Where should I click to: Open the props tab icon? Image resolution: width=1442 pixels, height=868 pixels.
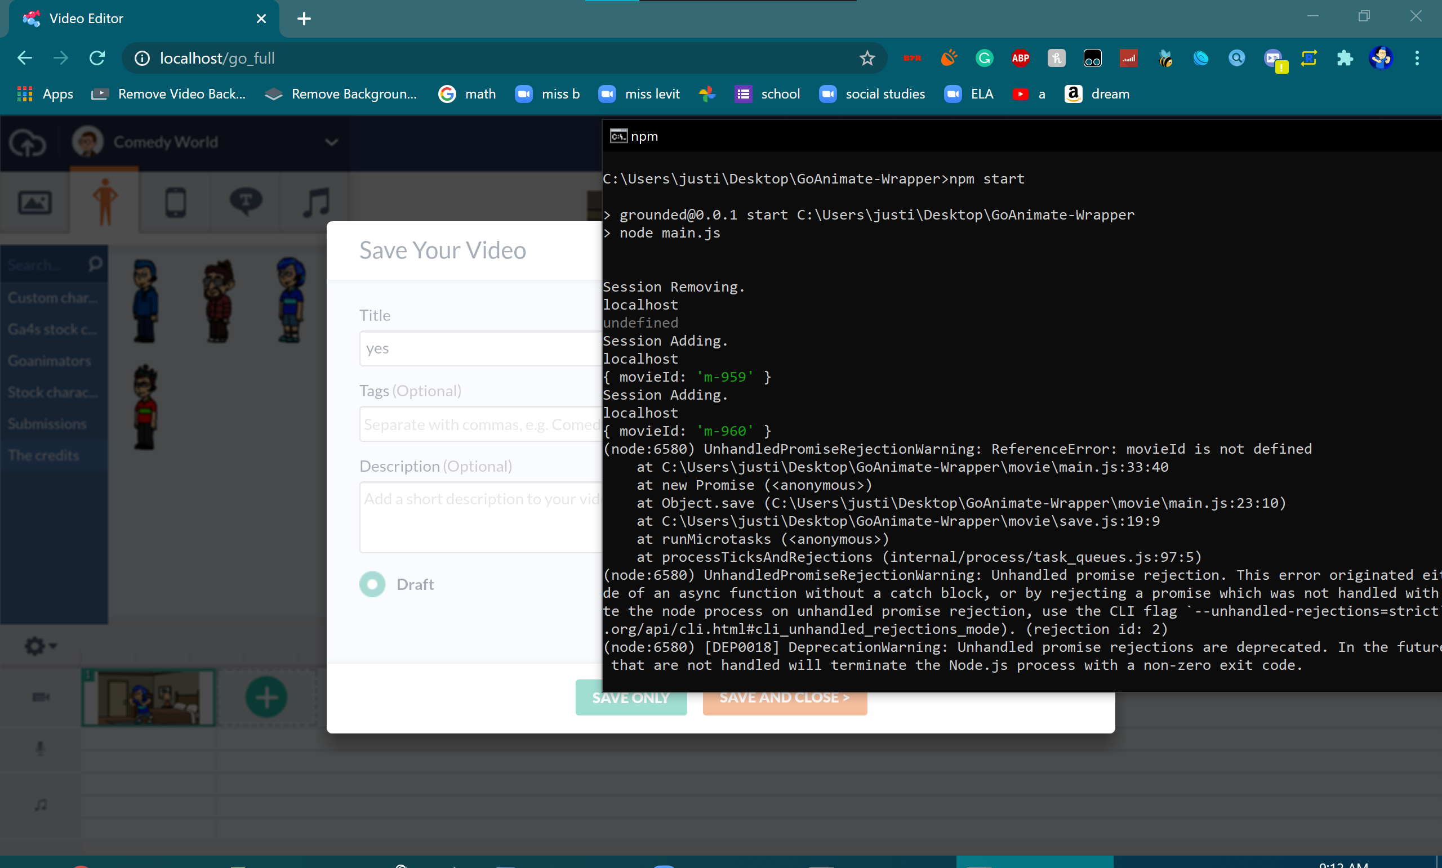tap(176, 203)
